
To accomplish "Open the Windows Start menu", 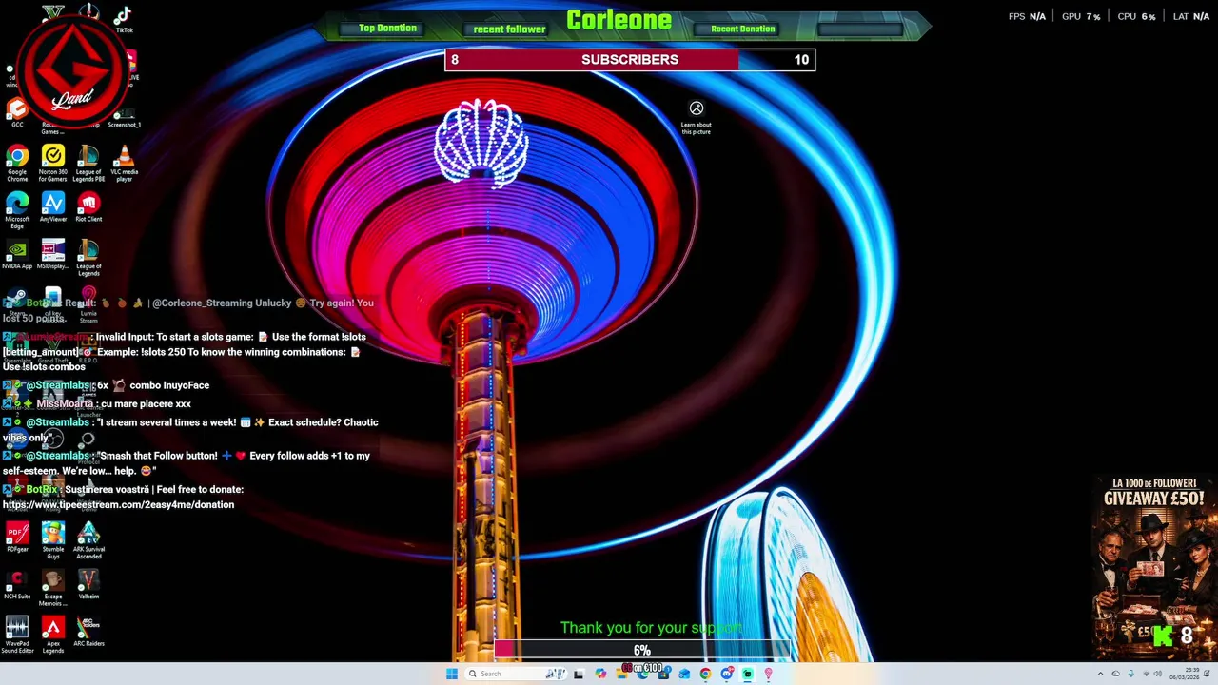I will [451, 674].
